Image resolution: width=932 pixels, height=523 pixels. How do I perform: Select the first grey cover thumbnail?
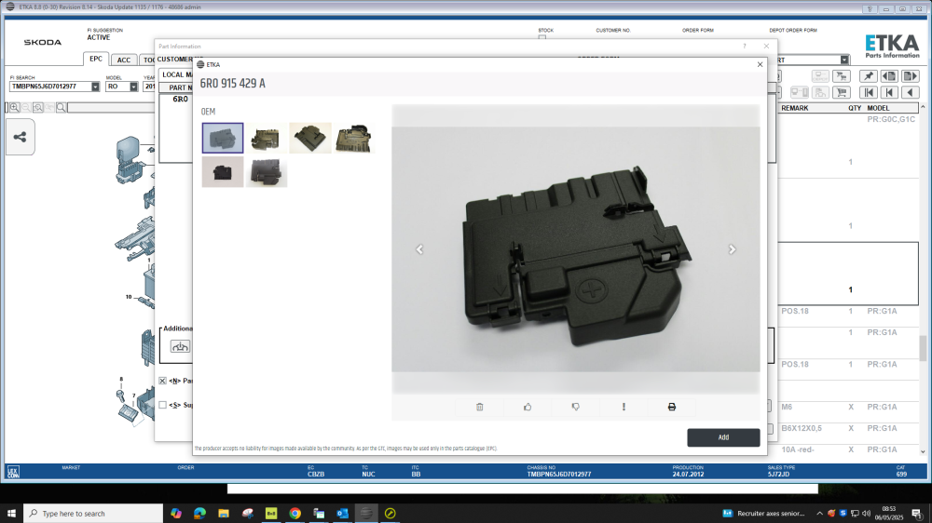click(223, 138)
